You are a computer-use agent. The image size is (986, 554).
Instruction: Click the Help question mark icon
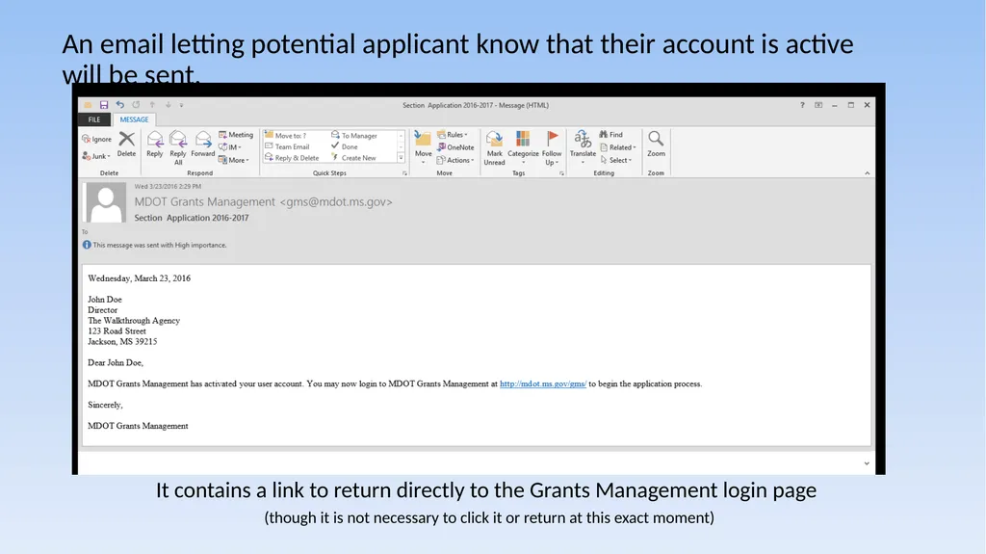tap(802, 105)
